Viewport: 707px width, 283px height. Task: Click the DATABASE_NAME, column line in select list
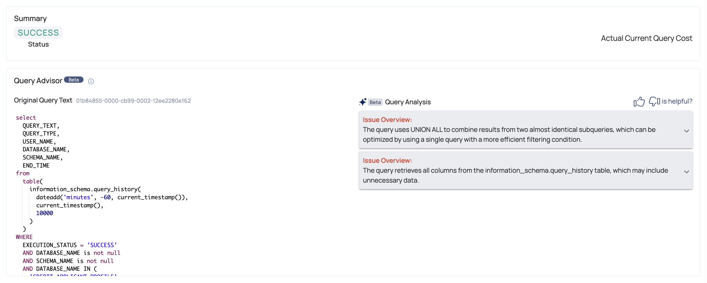click(x=46, y=150)
